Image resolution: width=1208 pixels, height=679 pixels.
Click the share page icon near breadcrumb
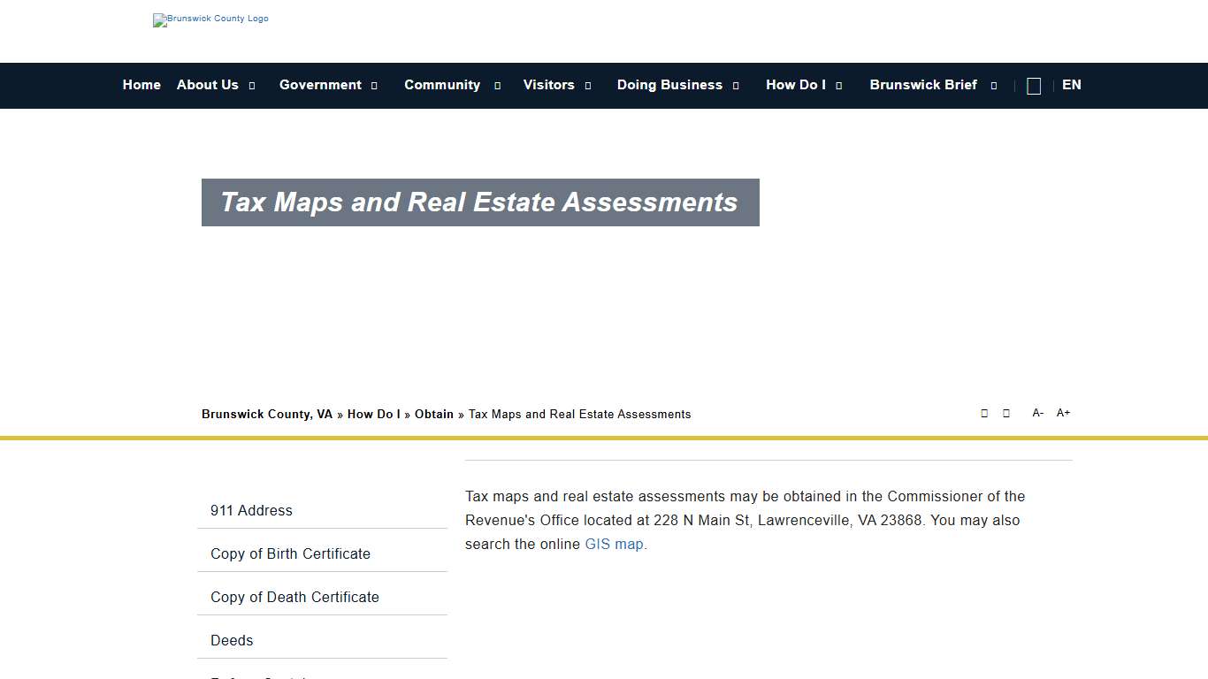(x=984, y=413)
